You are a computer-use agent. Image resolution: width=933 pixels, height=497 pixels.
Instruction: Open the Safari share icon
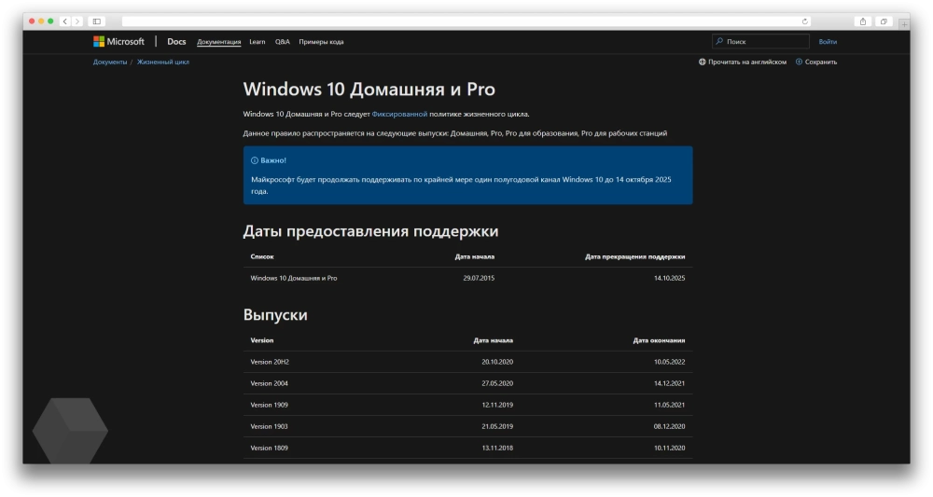[x=862, y=21]
